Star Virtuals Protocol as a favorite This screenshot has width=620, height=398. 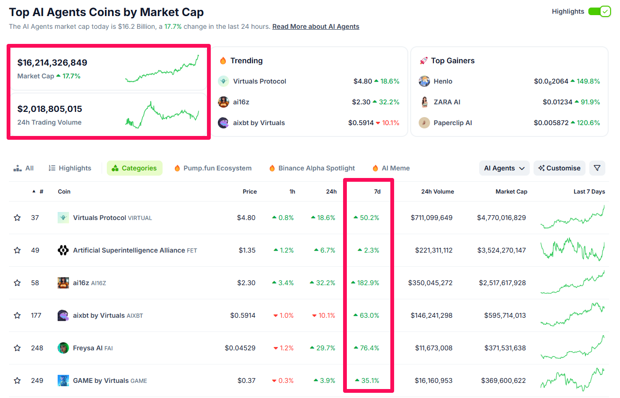click(17, 218)
